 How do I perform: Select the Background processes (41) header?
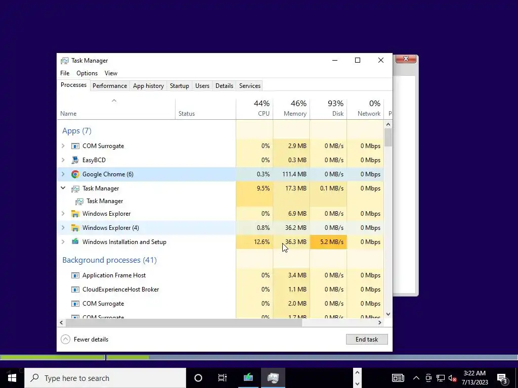coord(109,260)
